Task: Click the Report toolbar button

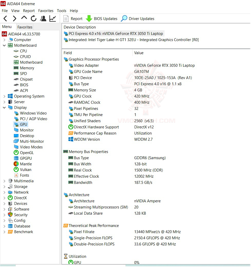Action: (x=73, y=18)
